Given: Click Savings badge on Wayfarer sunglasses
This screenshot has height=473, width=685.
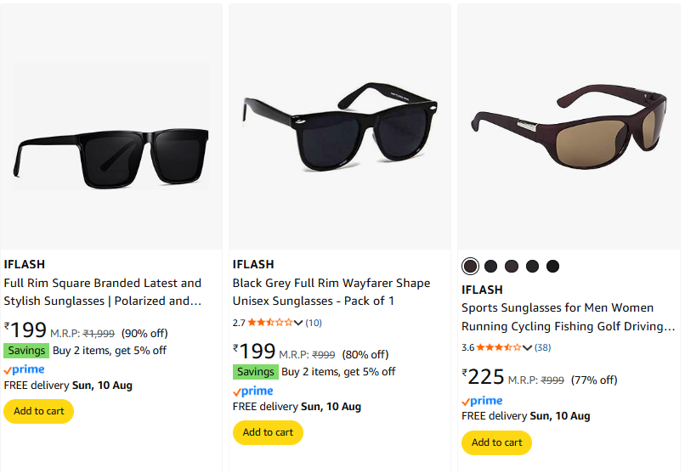Looking at the screenshot, I should [255, 372].
